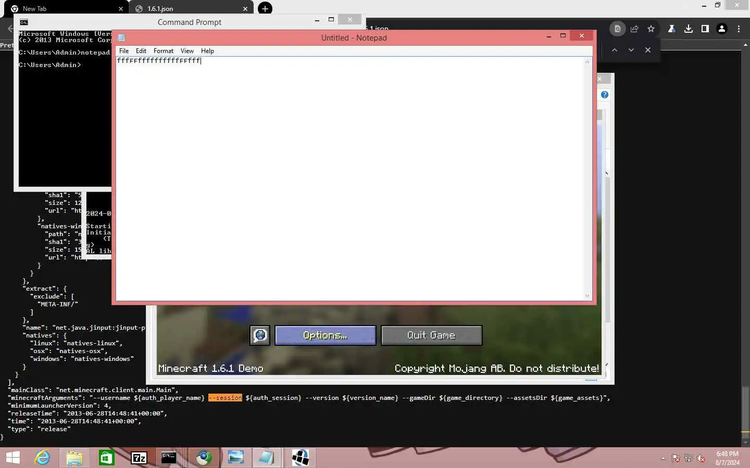Click the highlighted --session text in JSON
Viewport: 750px width, 468px height.
[x=225, y=398]
